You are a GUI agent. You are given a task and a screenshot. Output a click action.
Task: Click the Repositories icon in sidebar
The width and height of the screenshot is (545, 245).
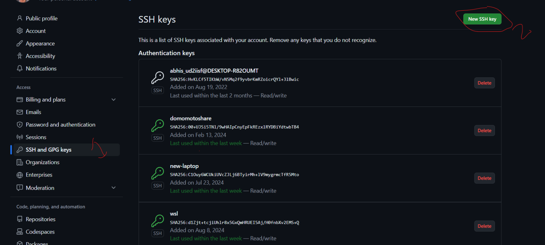click(x=20, y=219)
